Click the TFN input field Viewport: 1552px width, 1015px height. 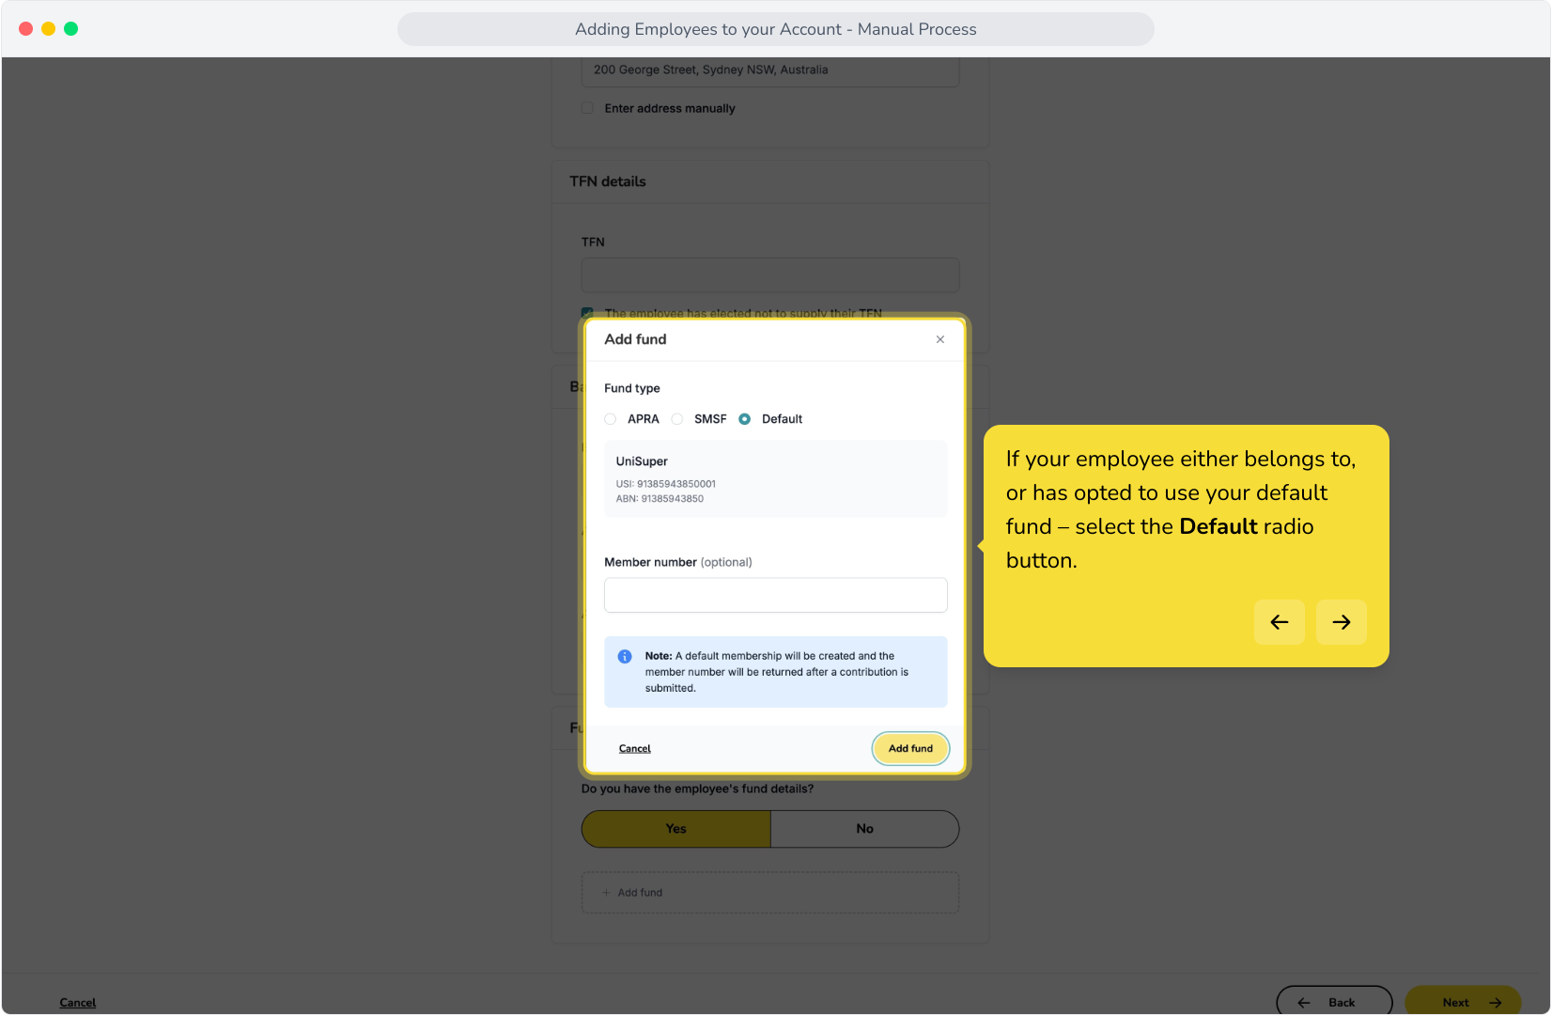(x=770, y=275)
